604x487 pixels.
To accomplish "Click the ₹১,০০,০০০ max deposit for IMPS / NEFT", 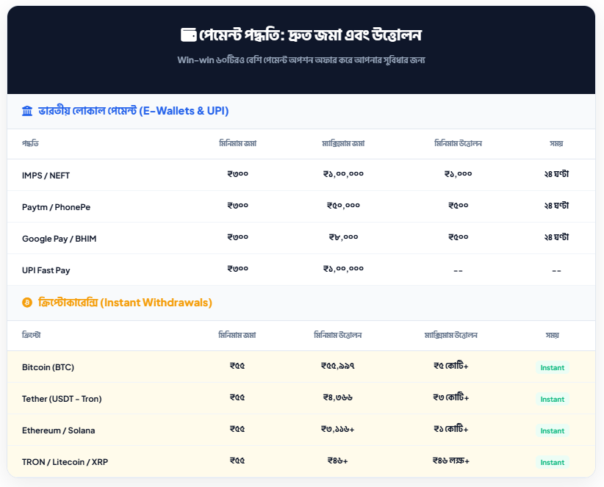I will [x=343, y=174].
